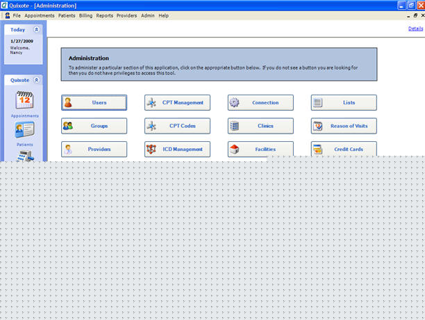This screenshot has height=320, width=425.
Task: Click the Appointments label in sidebar
Action: pos(25,116)
